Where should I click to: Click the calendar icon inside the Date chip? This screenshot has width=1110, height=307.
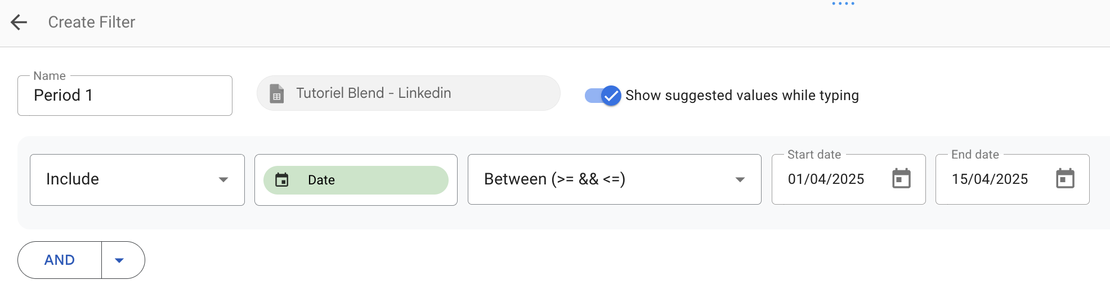[x=281, y=180]
